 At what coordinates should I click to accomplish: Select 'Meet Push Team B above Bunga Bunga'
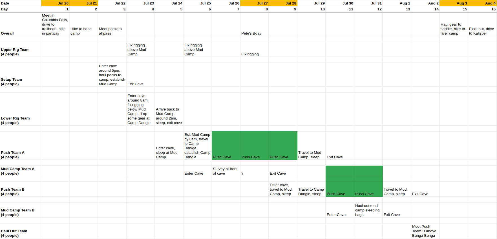(425, 231)
